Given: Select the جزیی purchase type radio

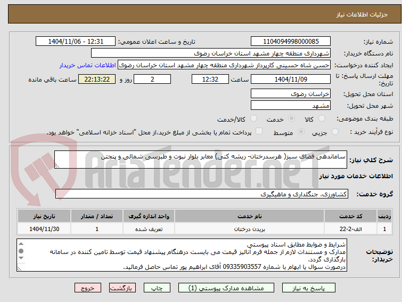Looking at the screenshot, I should [335, 132].
